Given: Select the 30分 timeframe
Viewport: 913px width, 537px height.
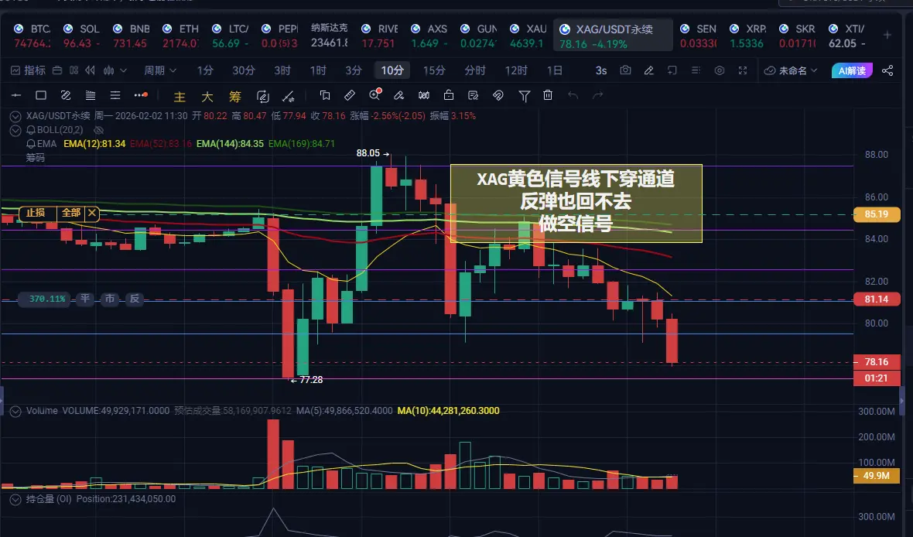Looking at the screenshot, I should (244, 70).
